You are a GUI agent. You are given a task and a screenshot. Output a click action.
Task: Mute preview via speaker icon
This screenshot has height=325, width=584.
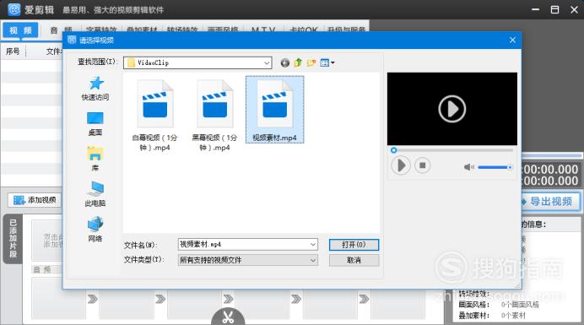tap(468, 167)
